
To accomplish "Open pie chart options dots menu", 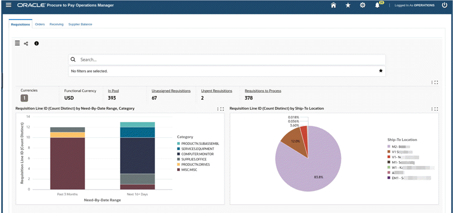I will tap(432, 109).
